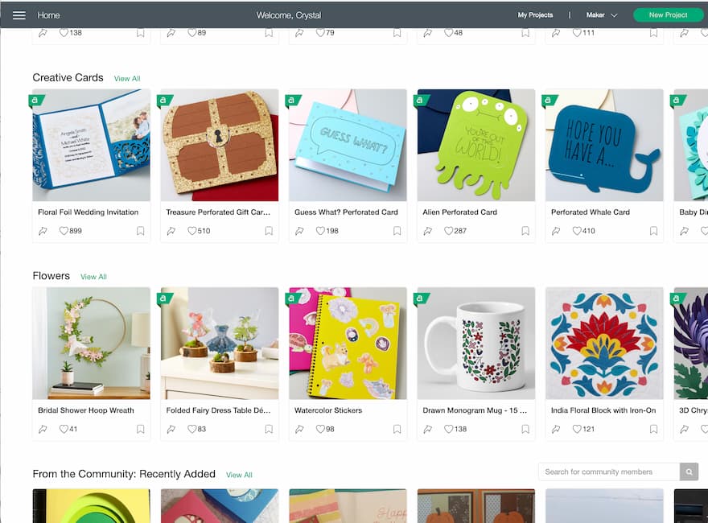The height and width of the screenshot is (523, 708).
Task: Focus the Search for community members field
Action: coord(609,472)
